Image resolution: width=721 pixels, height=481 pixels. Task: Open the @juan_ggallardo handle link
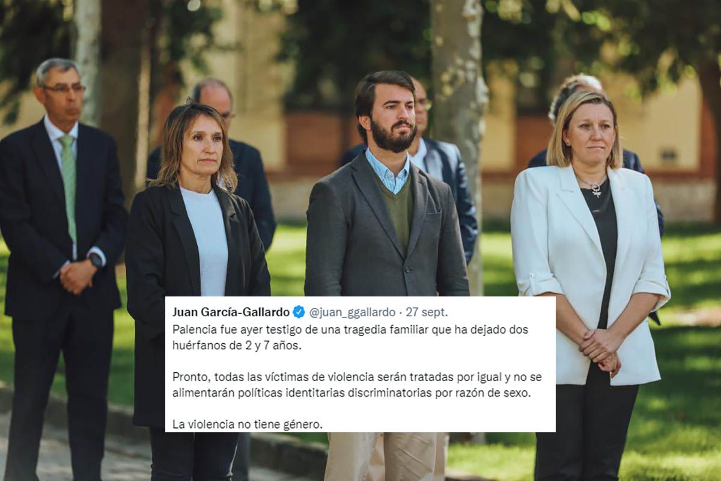[352, 312]
